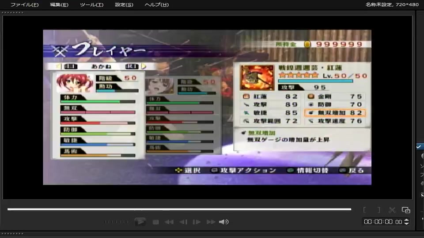
Task: Open the ファイル(F) menu
Action: click(x=24, y=4)
